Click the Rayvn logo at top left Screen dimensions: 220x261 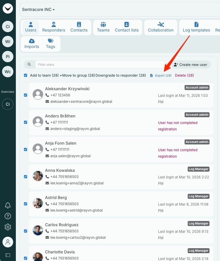(x=8, y=8)
